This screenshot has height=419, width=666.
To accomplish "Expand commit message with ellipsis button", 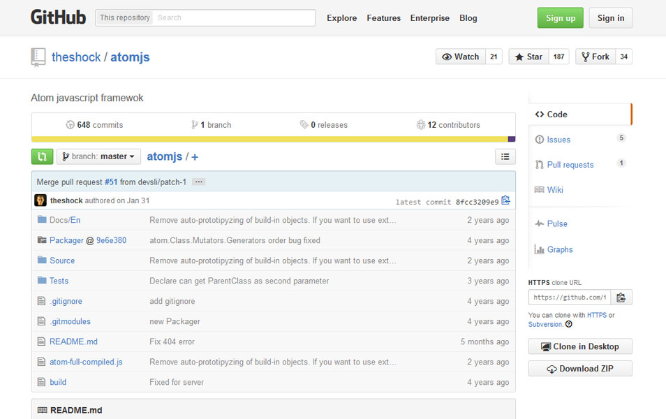I will [x=198, y=182].
